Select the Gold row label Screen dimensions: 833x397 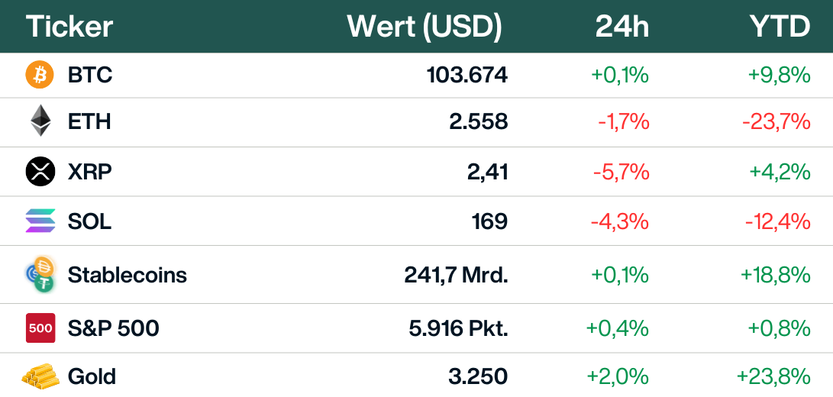(x=92, y=376)
